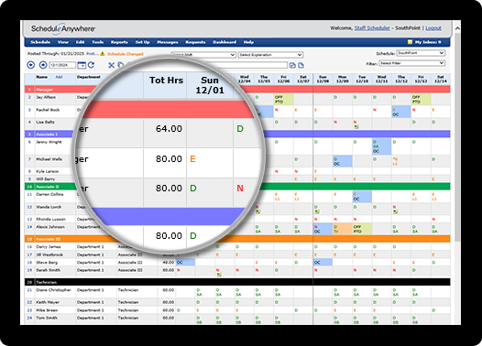Open the Messages menu
This screenshot has height=346, width=482.
[168, 42]
